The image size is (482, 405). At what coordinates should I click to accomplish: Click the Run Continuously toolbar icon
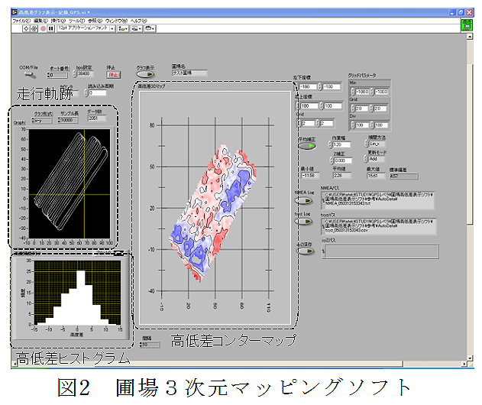[x=33, y=28]
